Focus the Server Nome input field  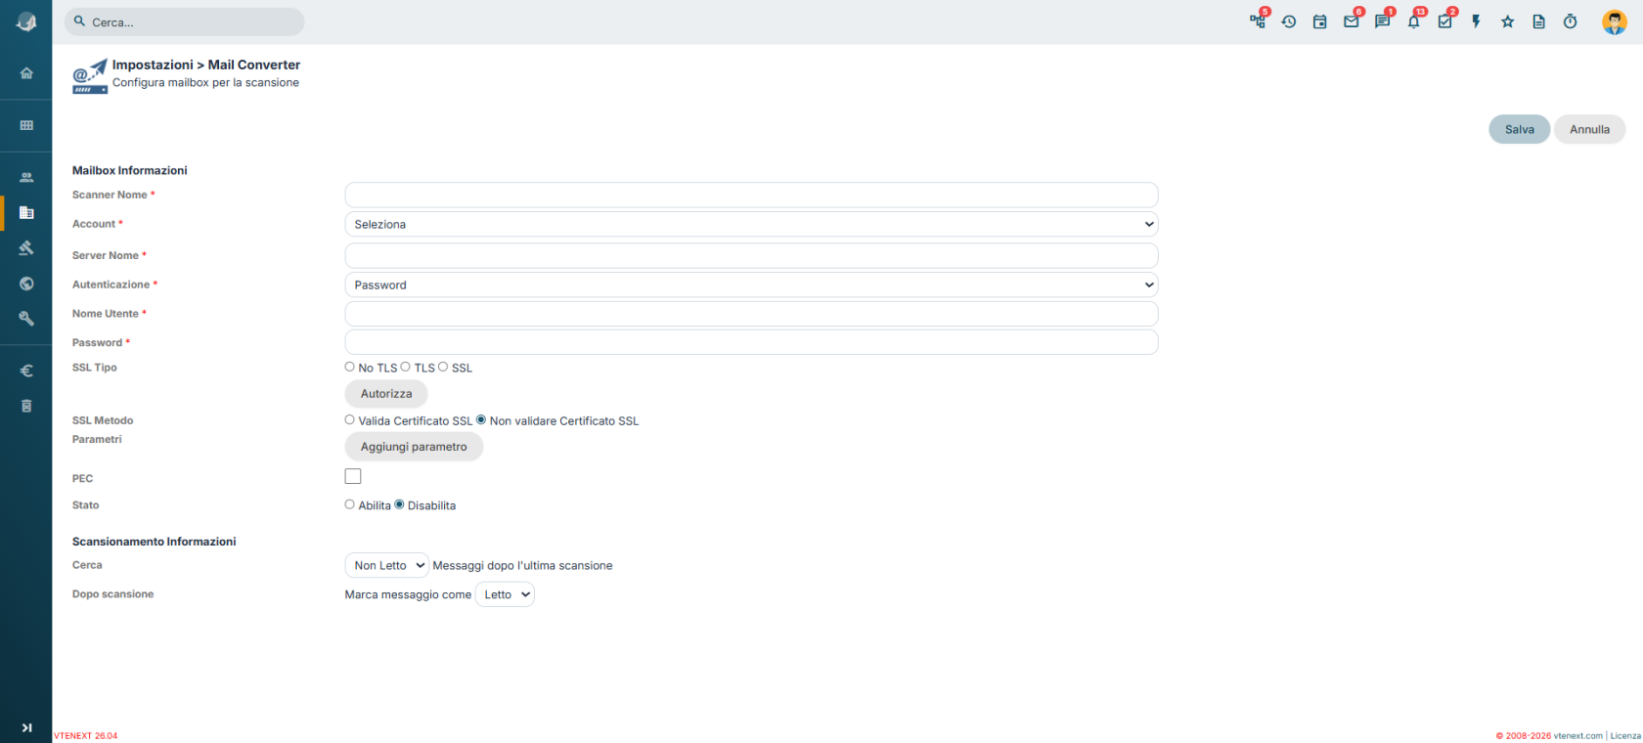(x=751, y=255)
